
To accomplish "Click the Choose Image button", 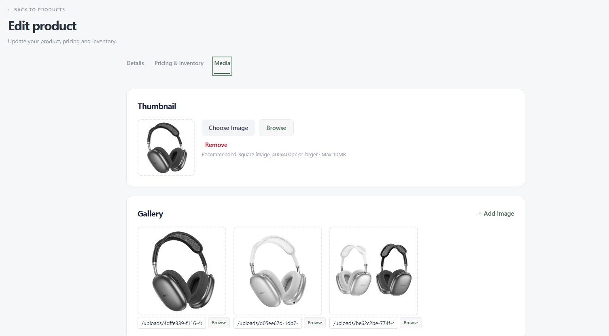I will click(228, 128).
